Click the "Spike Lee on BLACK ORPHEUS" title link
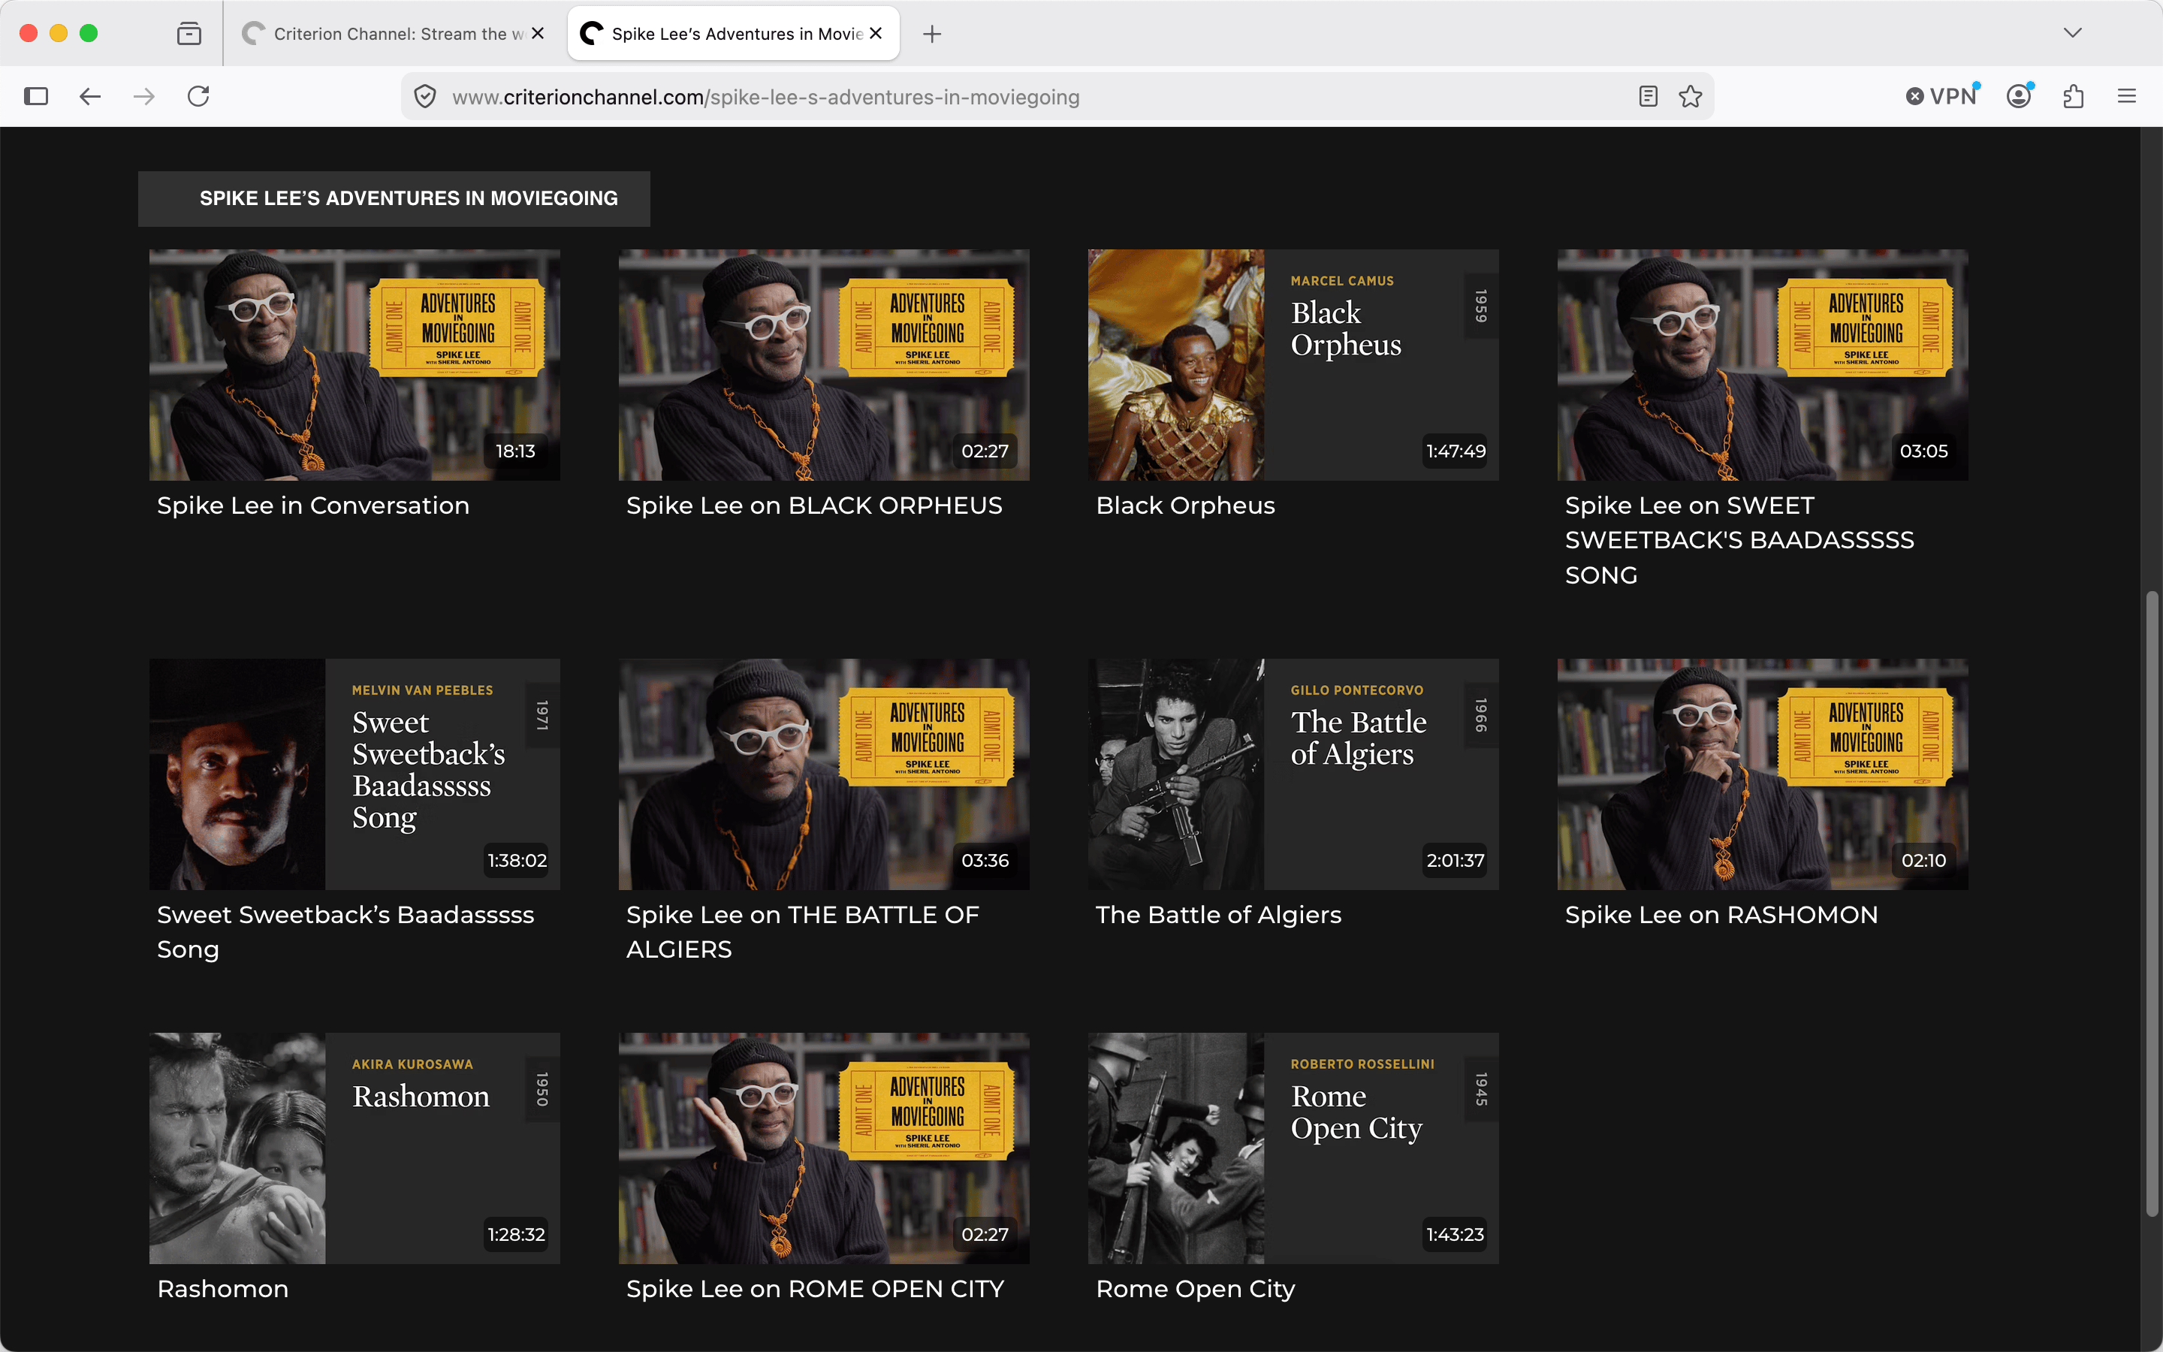This screenshot has height=1352, width=2163. 814,506
